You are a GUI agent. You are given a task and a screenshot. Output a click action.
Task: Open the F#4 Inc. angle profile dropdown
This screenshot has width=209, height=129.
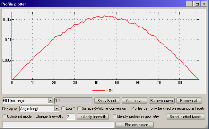50,101
